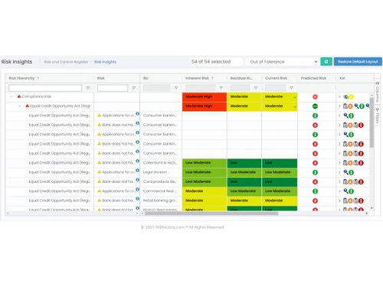Open the Filters side panel tab
Screen dimensions: 383x287
(377, 116)
